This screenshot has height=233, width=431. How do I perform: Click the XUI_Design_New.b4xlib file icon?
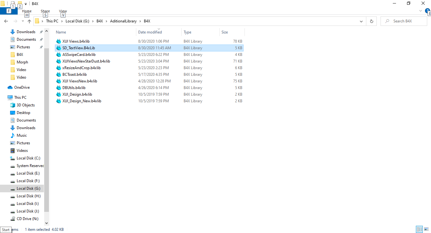click(58, 101)
